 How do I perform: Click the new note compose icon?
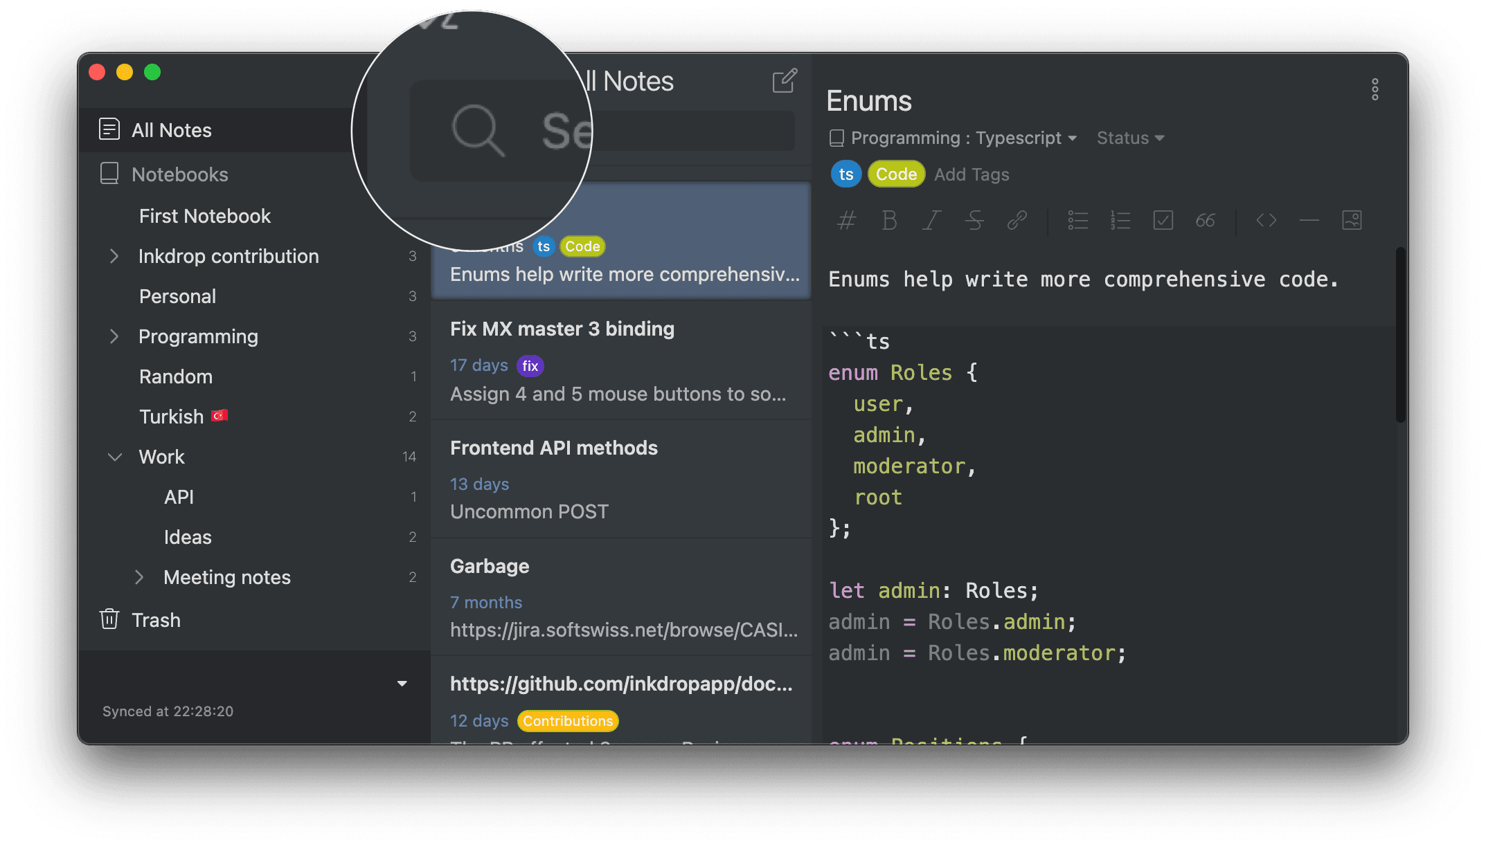(784, 81)
